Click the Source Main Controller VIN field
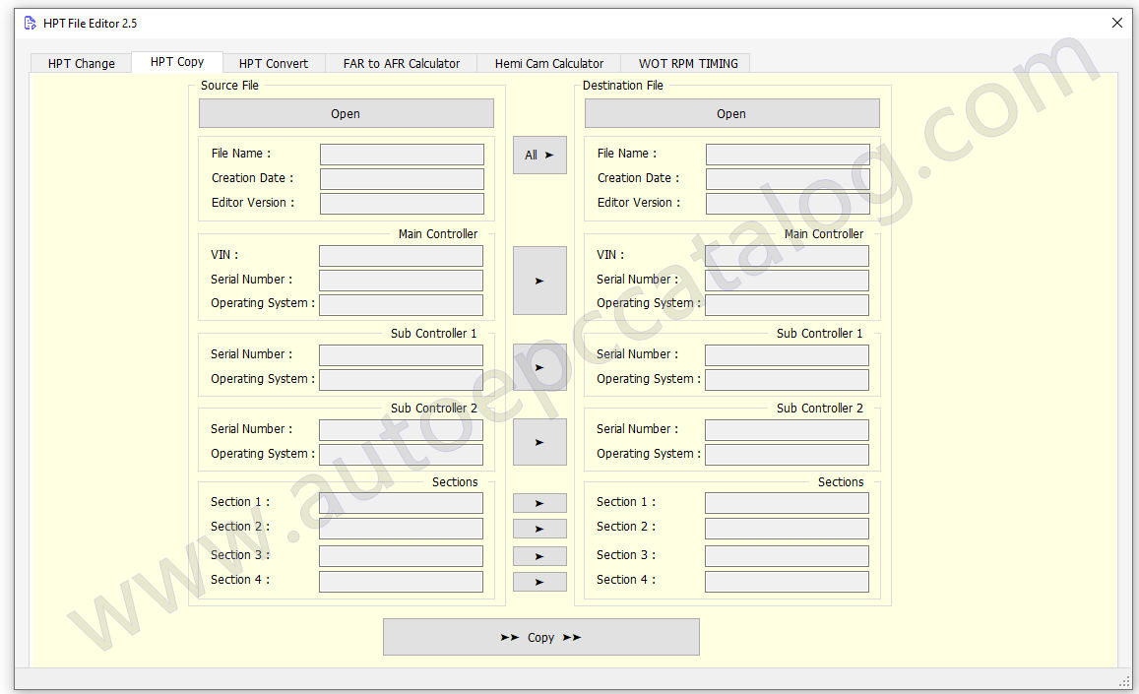The image size is (1139, 694). (x=401, y=256)
